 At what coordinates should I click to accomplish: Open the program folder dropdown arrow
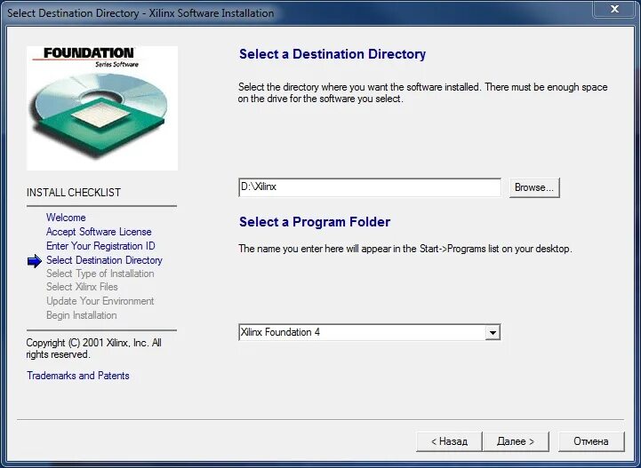[493, 332]
